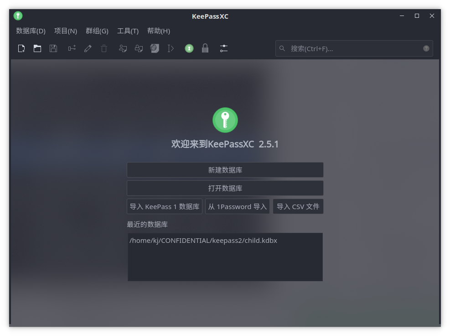Click the New Database toolbar icon
The image size is (450, 336).
(x=21, y=48)
